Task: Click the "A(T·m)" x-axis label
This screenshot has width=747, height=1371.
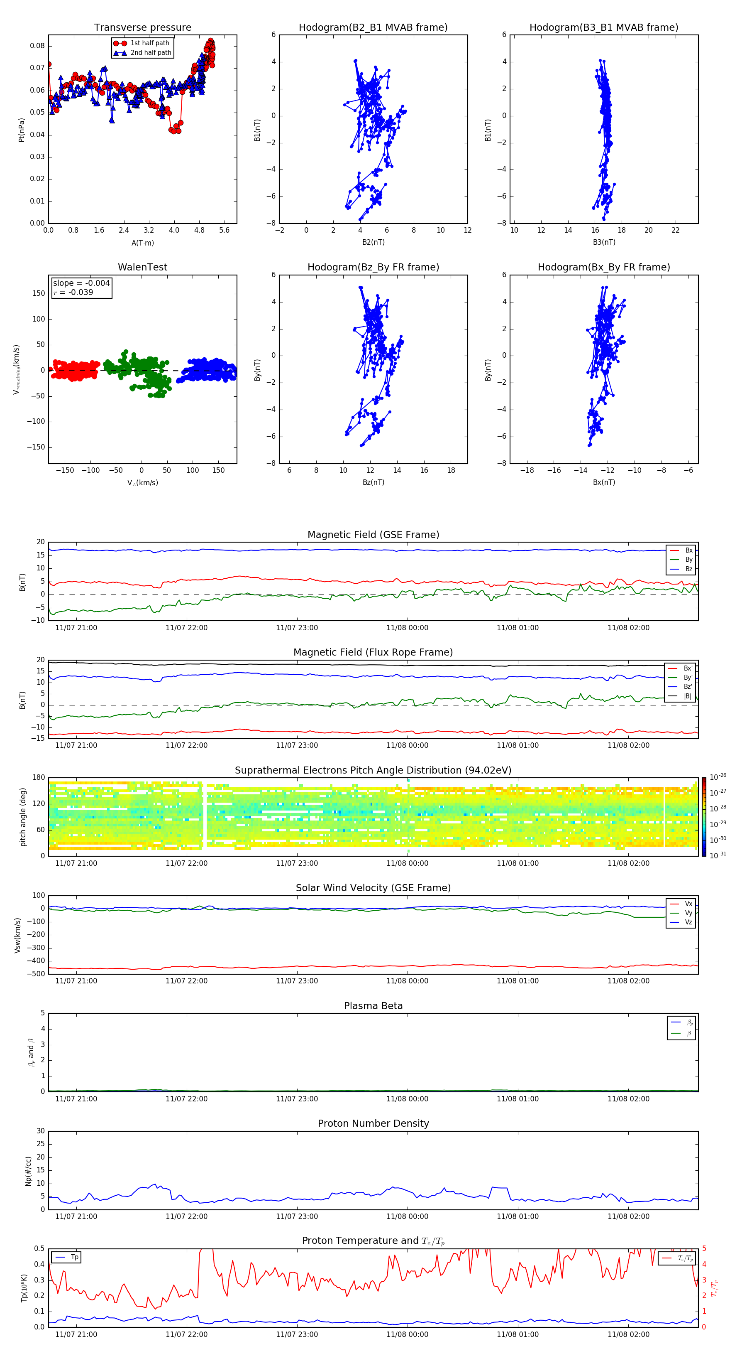Action: [142, 243]
